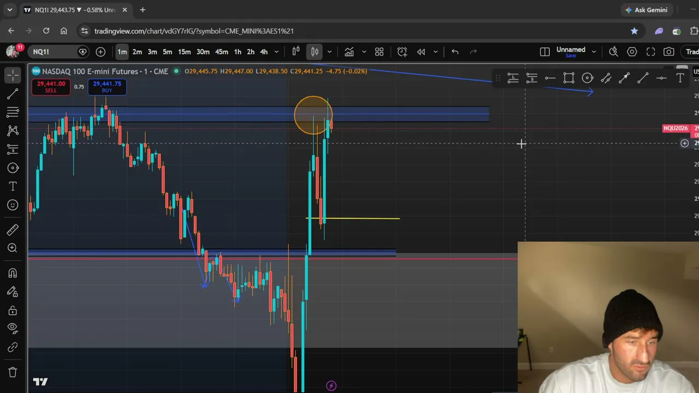The height and width of the screenshot is (393, 699).
Task: Open the Fibonacci/Gann tools
Action: click(13, 112)
